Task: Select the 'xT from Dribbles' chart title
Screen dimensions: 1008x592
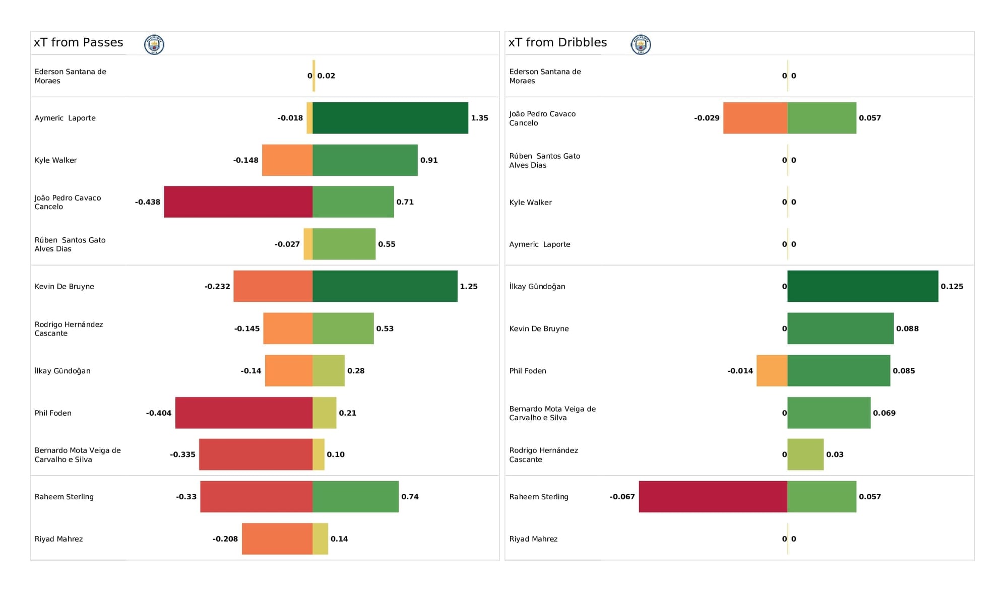Action: [557, 42]
